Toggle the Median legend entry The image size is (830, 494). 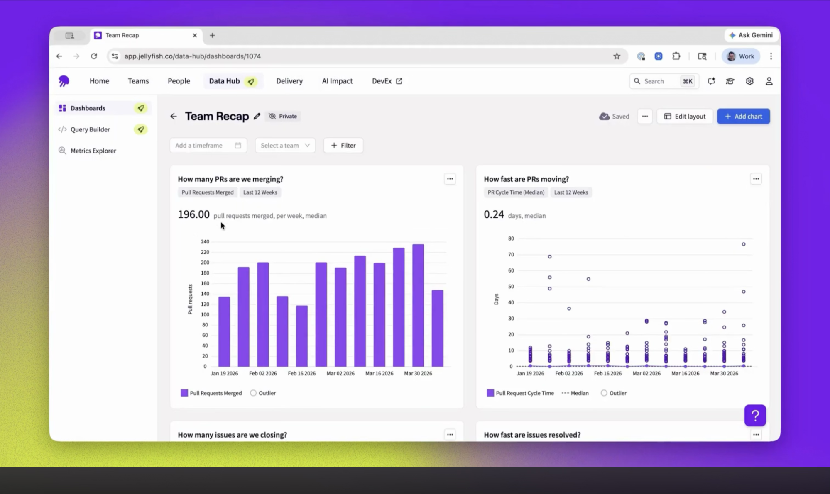[575, 393]
